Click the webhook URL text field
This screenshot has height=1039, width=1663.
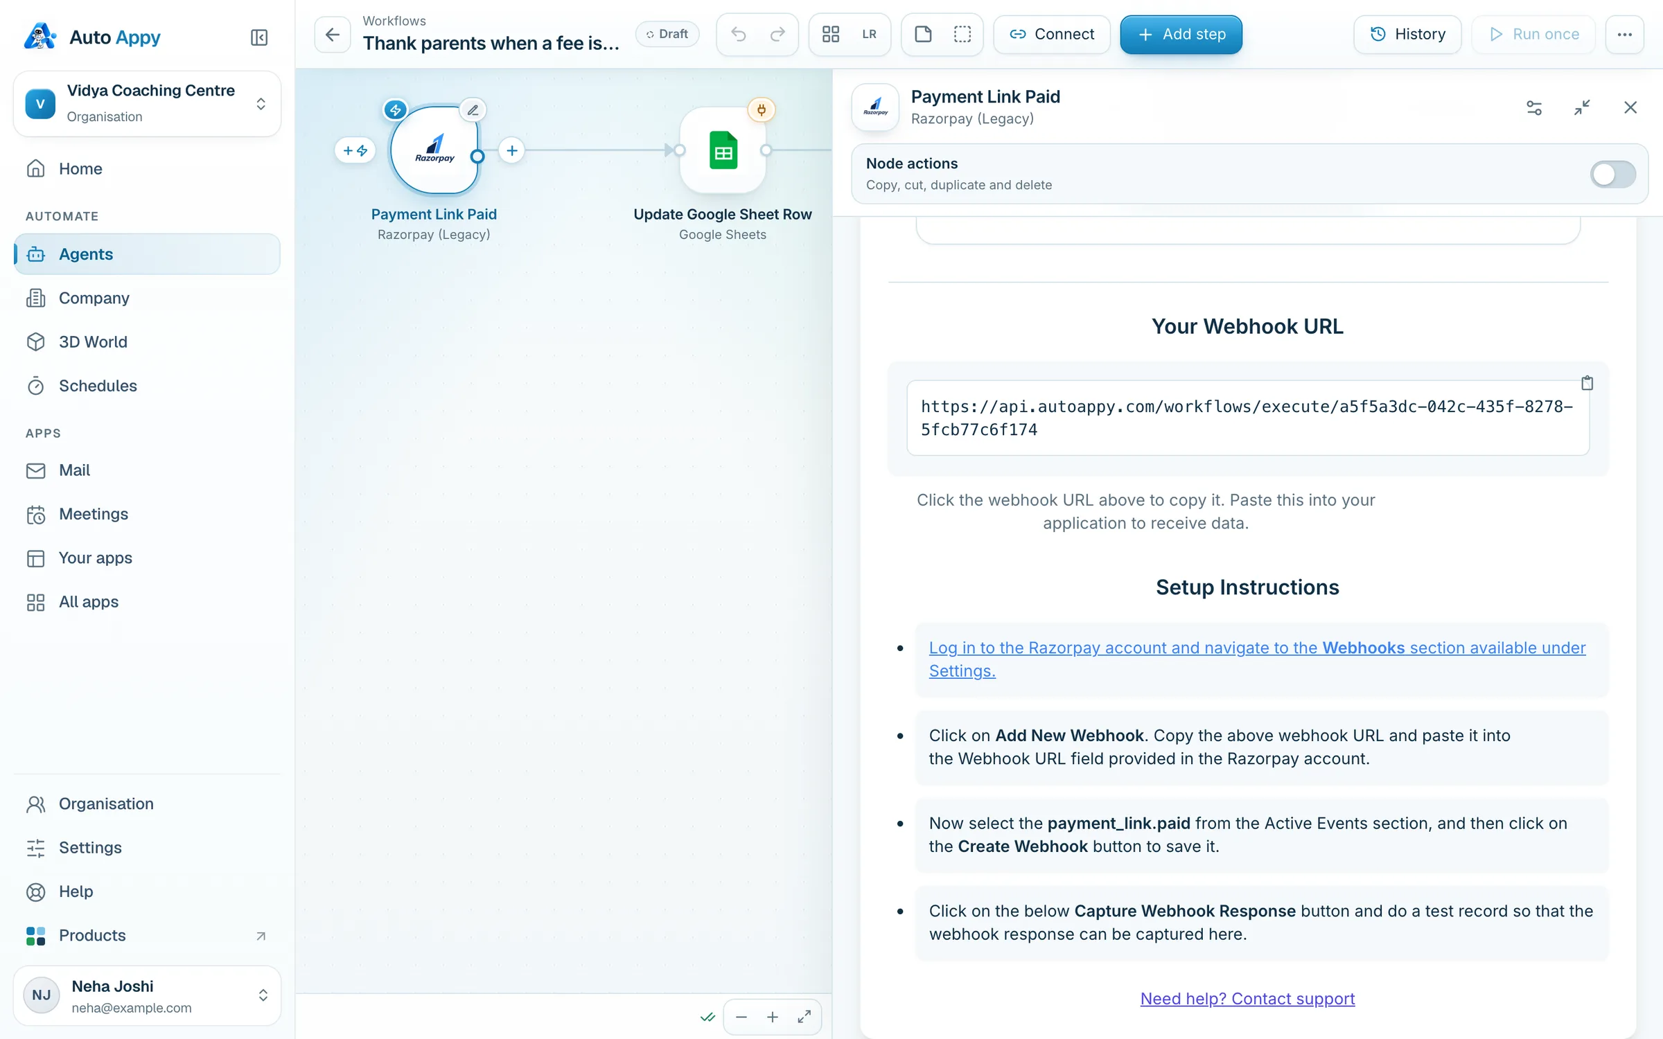(x=1247, y=418)
